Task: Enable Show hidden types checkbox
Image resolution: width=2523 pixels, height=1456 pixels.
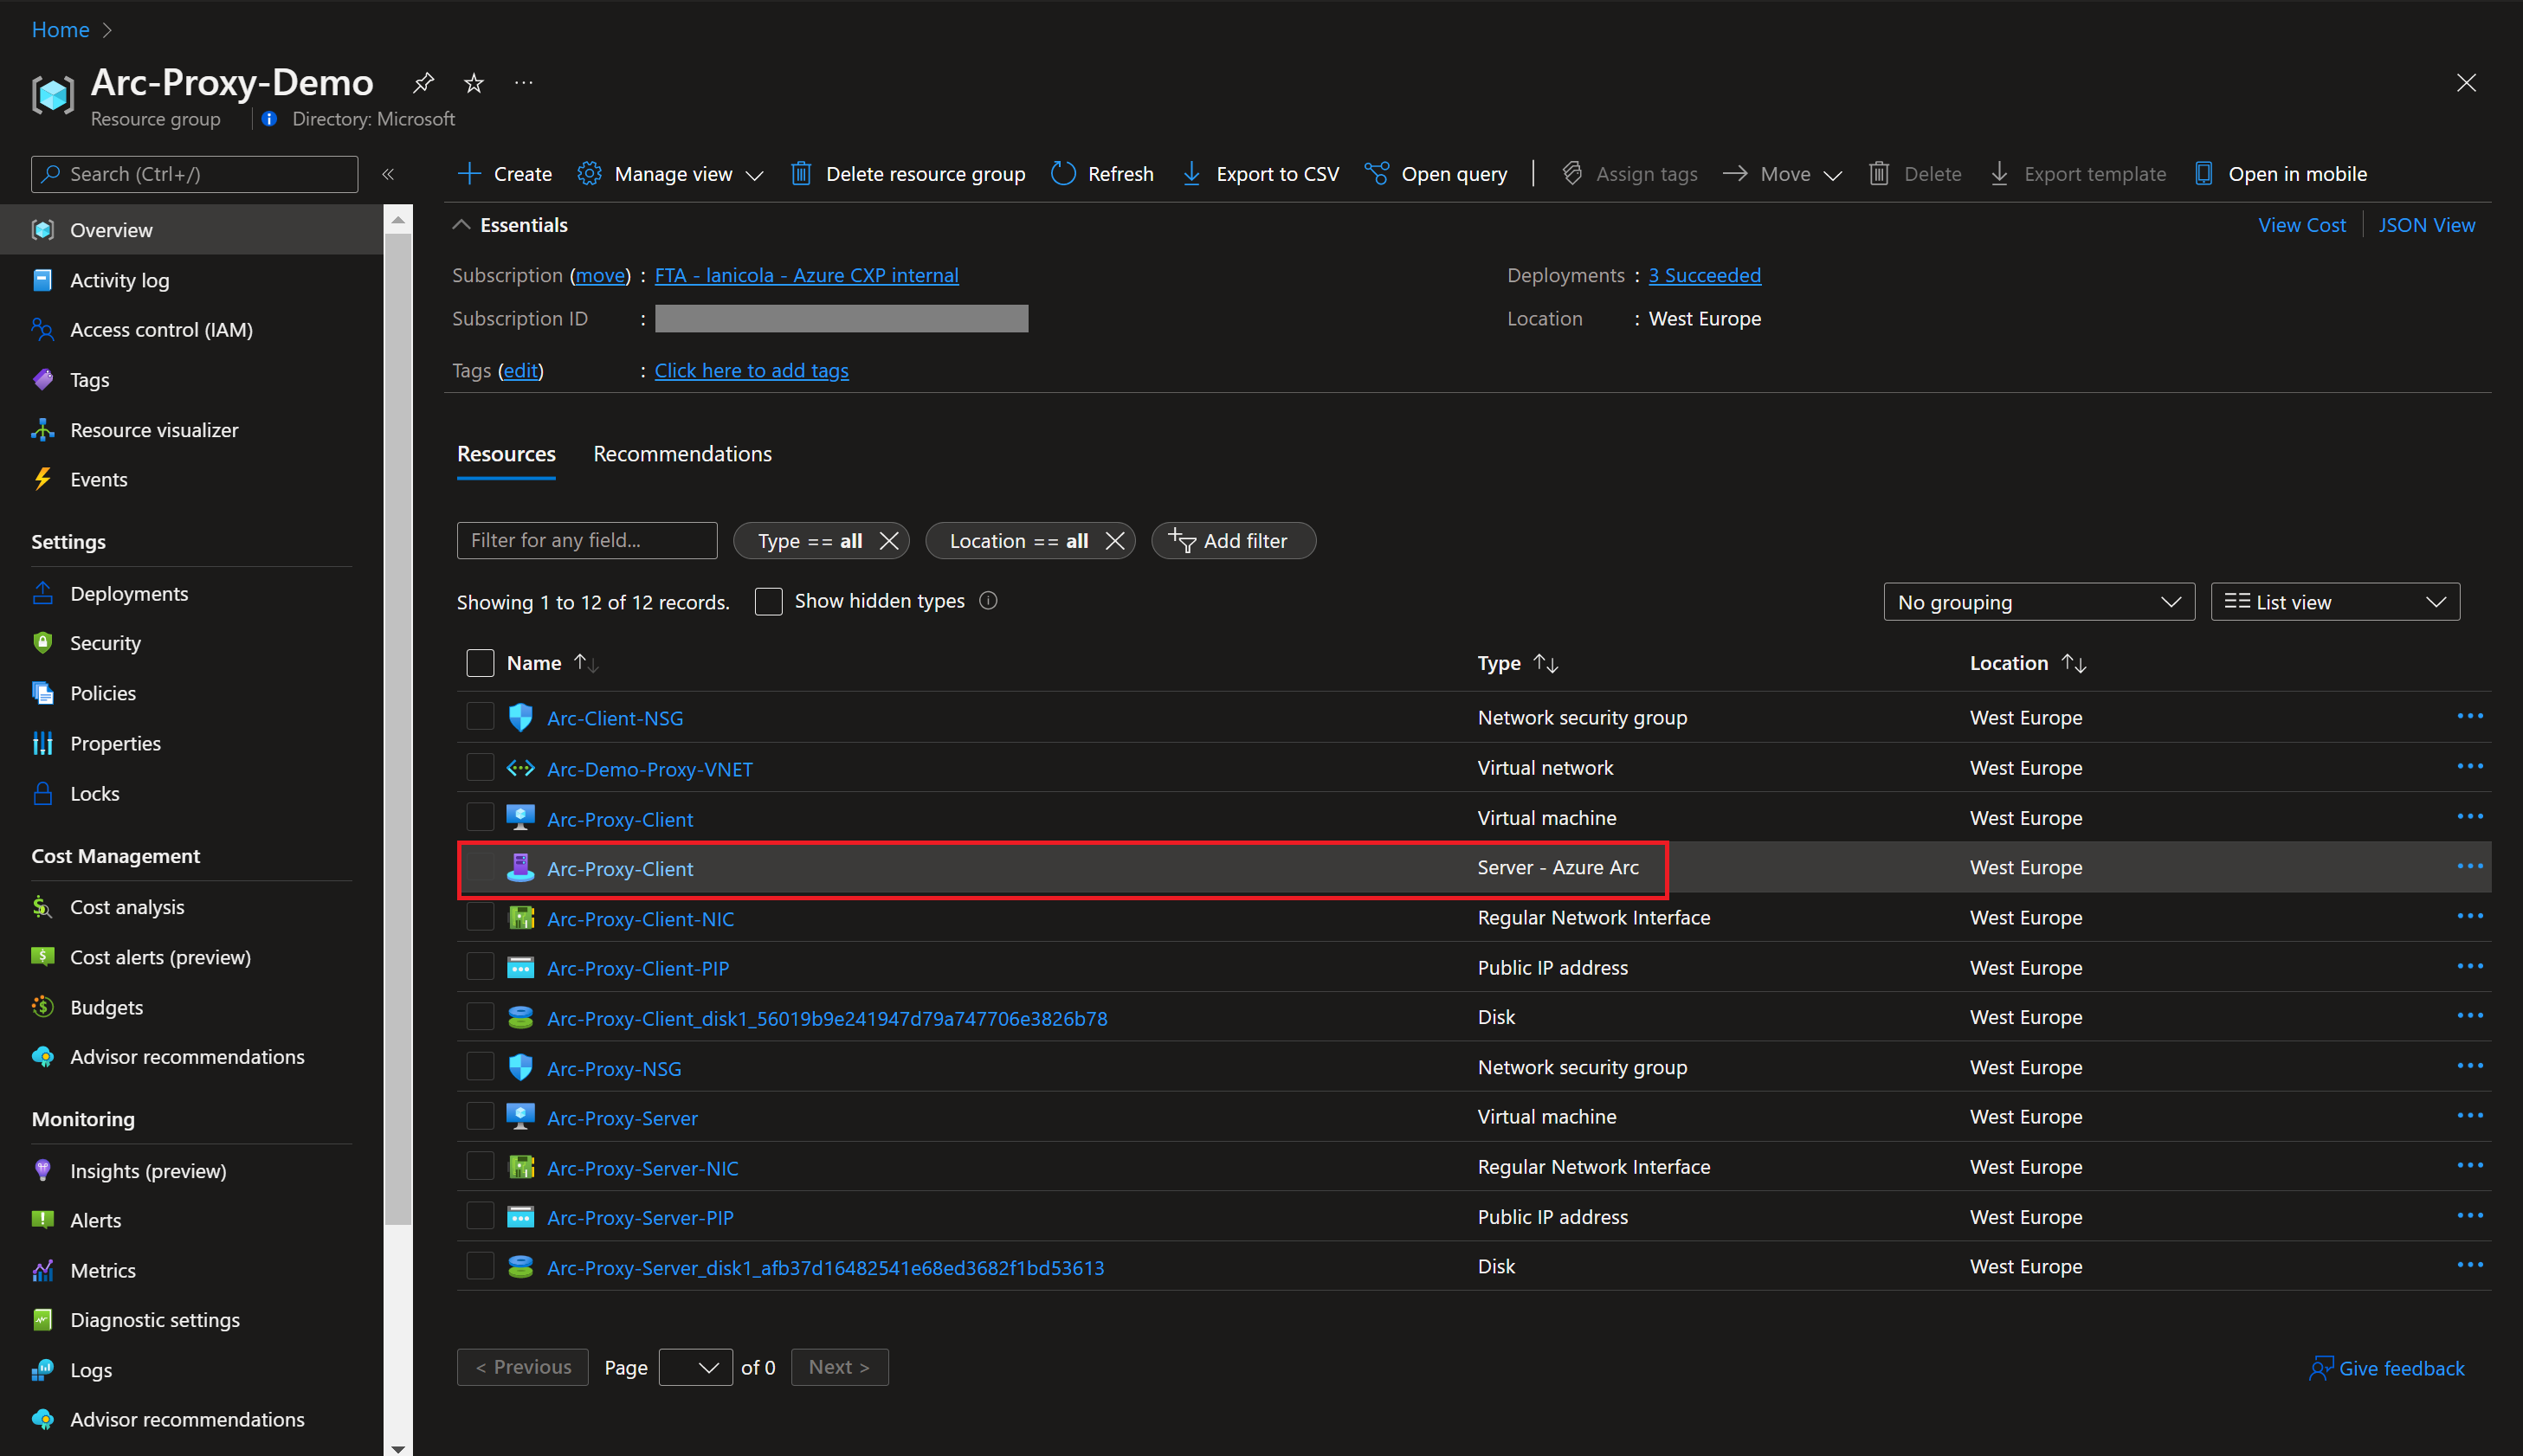Action: pyautogui.click(x=768, y=602)
